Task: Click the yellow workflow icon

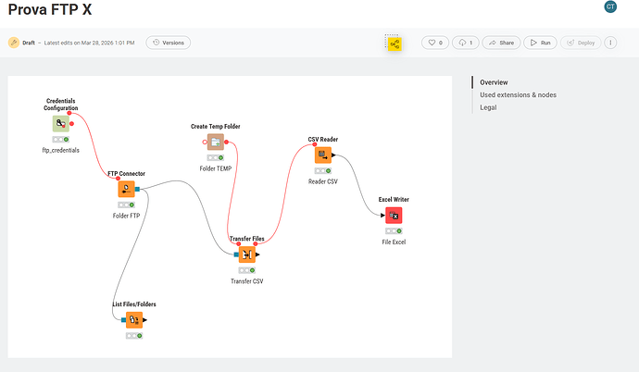Action: pos(395,43)
